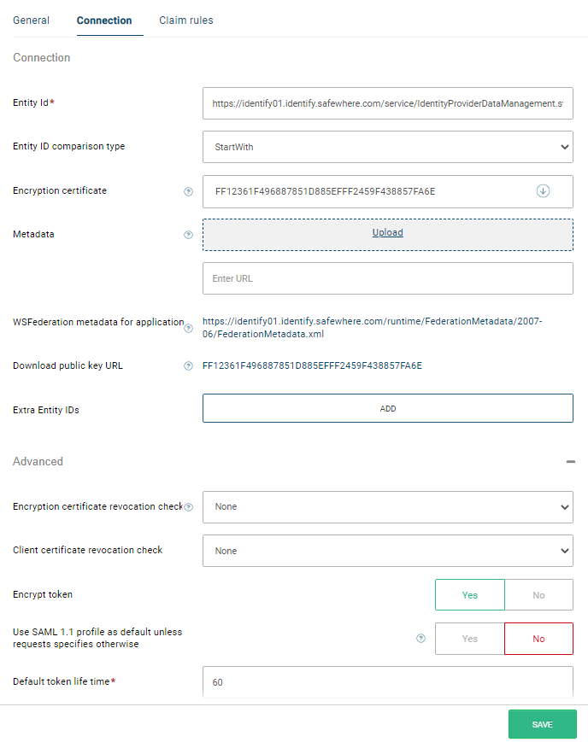This screenshot has height=742, width=588.
Task: Click the Download public key URL help icon
Action: tap(188, 365)
